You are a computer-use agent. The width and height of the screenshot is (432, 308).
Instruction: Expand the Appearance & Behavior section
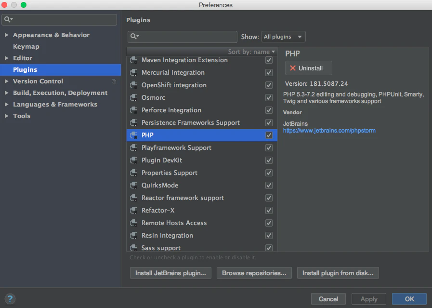[6, 35]
